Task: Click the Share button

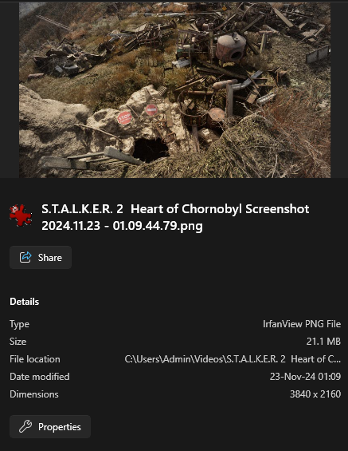Action: point(41,257)
